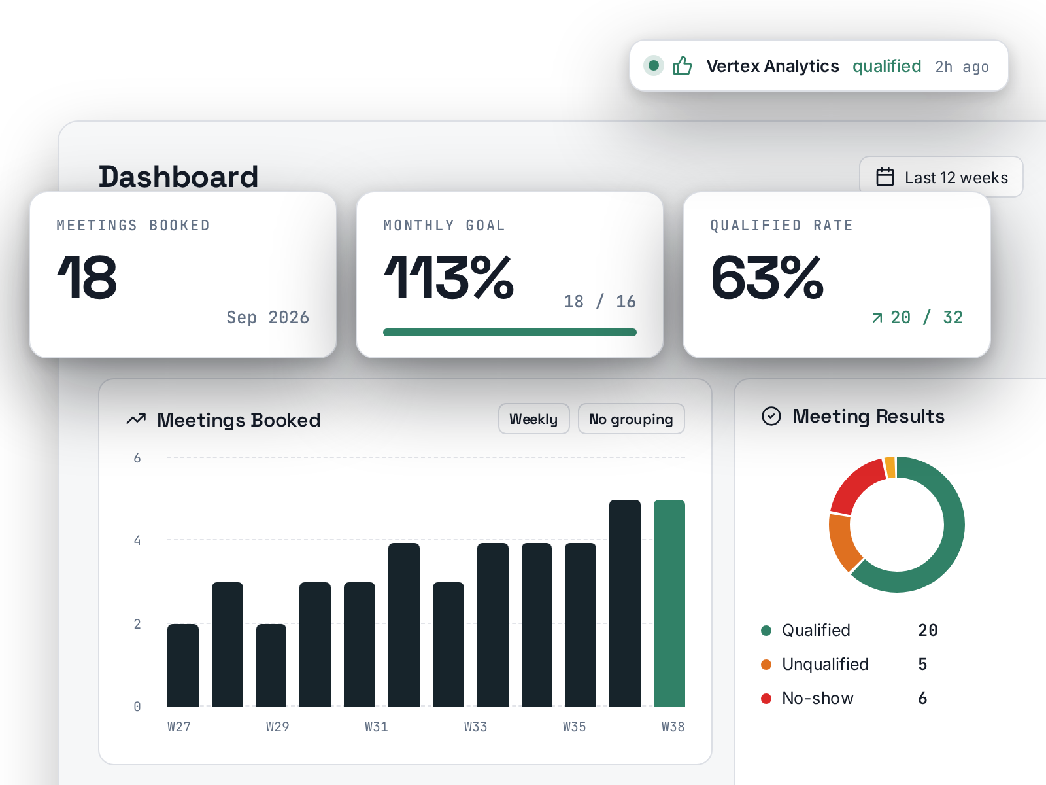
Task: Open the Last 12 weeks date range picker
Action: [x=941, y=177]
